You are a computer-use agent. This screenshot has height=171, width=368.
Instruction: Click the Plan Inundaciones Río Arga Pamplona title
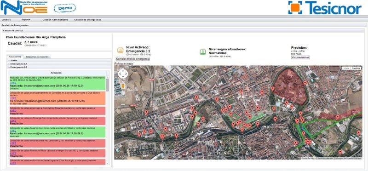tap(36, 37)
